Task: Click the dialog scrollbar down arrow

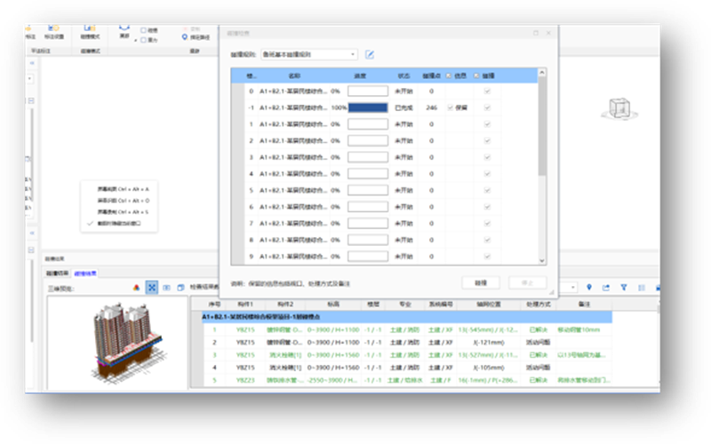Action: tap(542, 260)
